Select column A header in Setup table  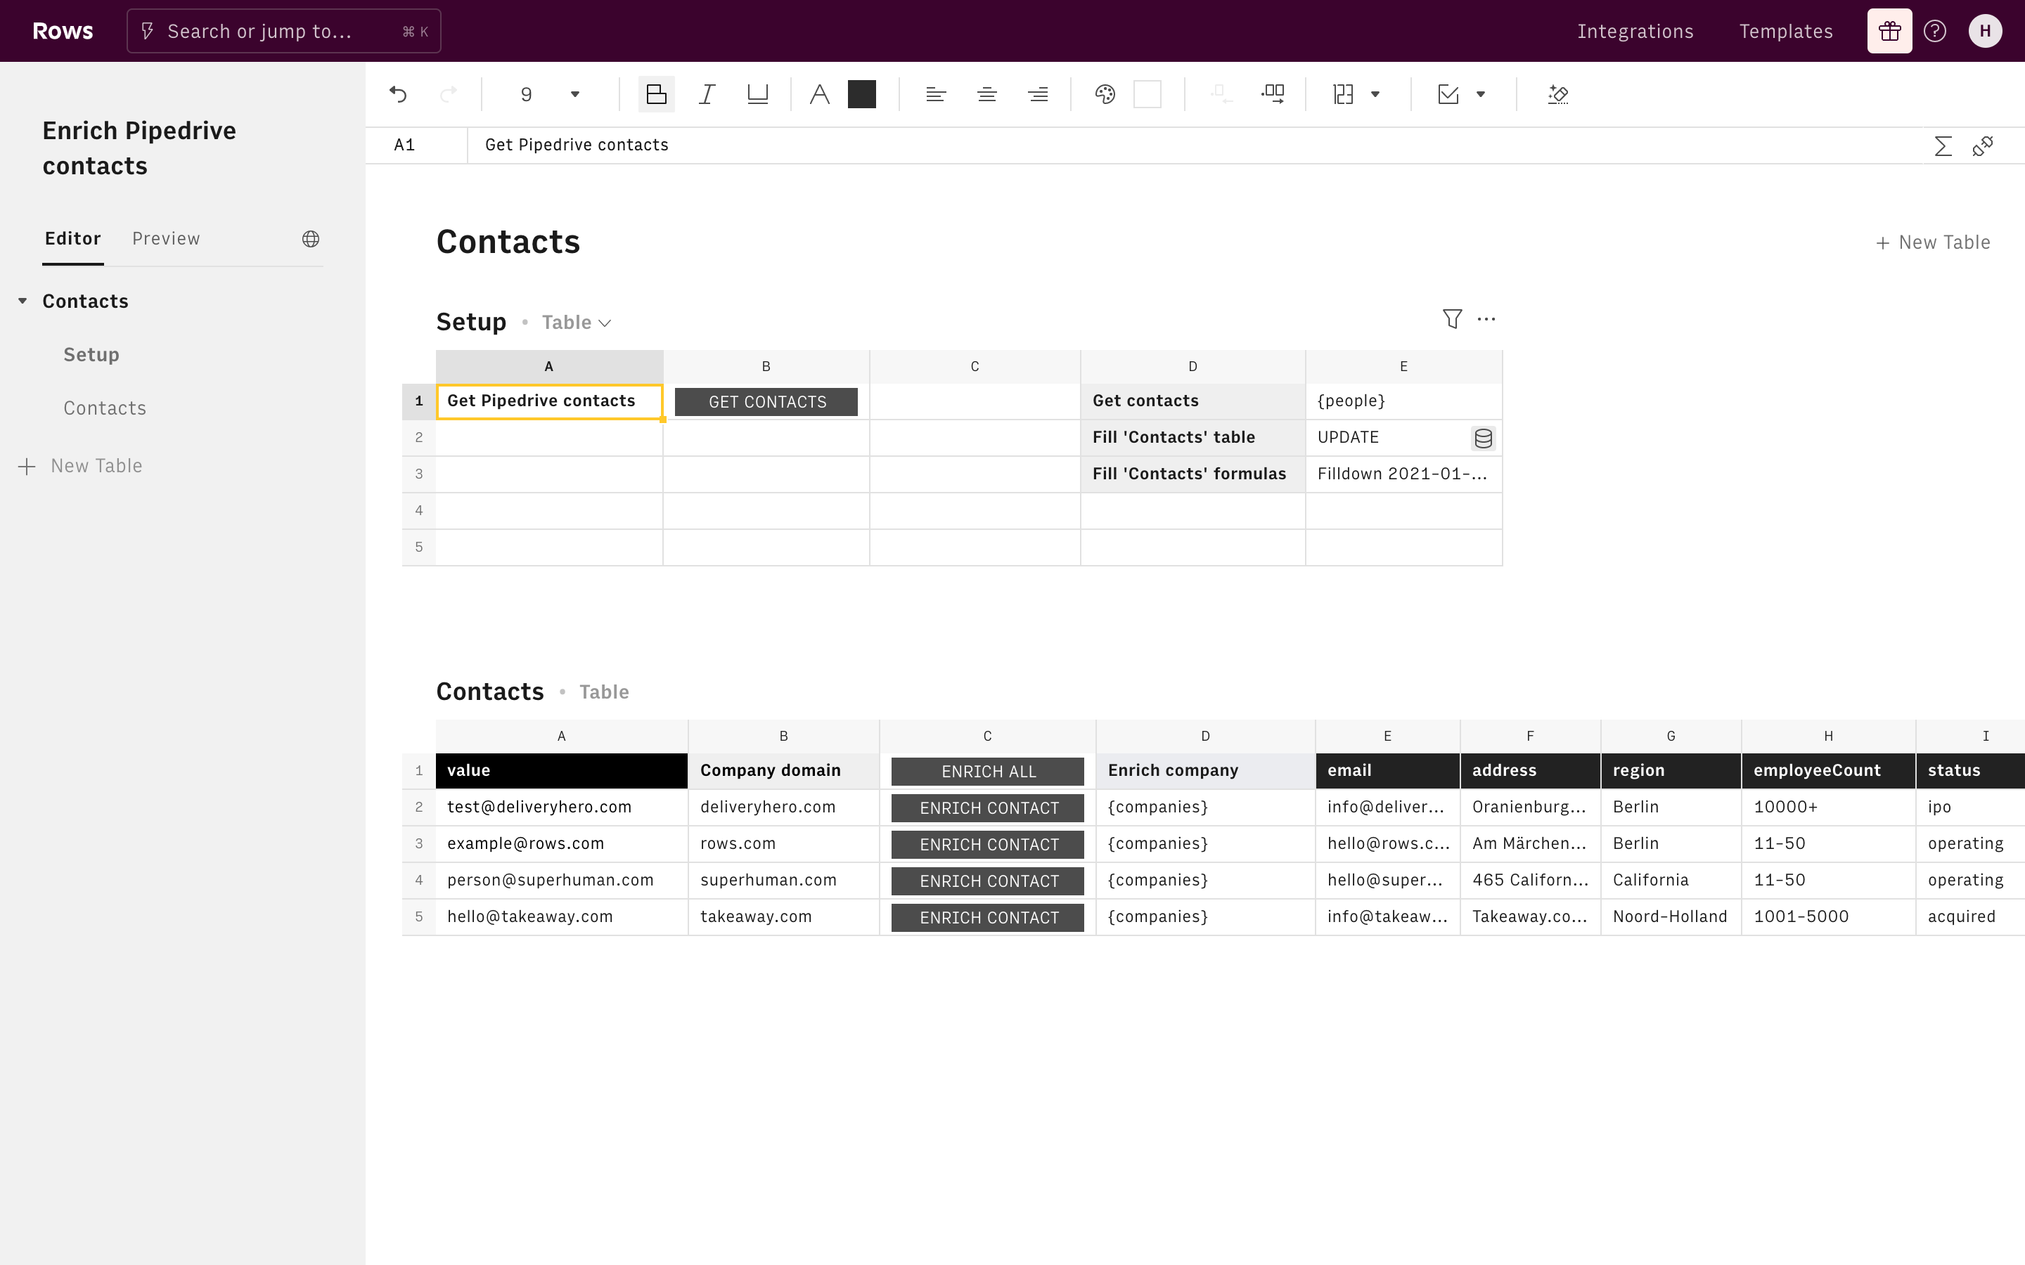pyautogui.click(x=549, y=366)
